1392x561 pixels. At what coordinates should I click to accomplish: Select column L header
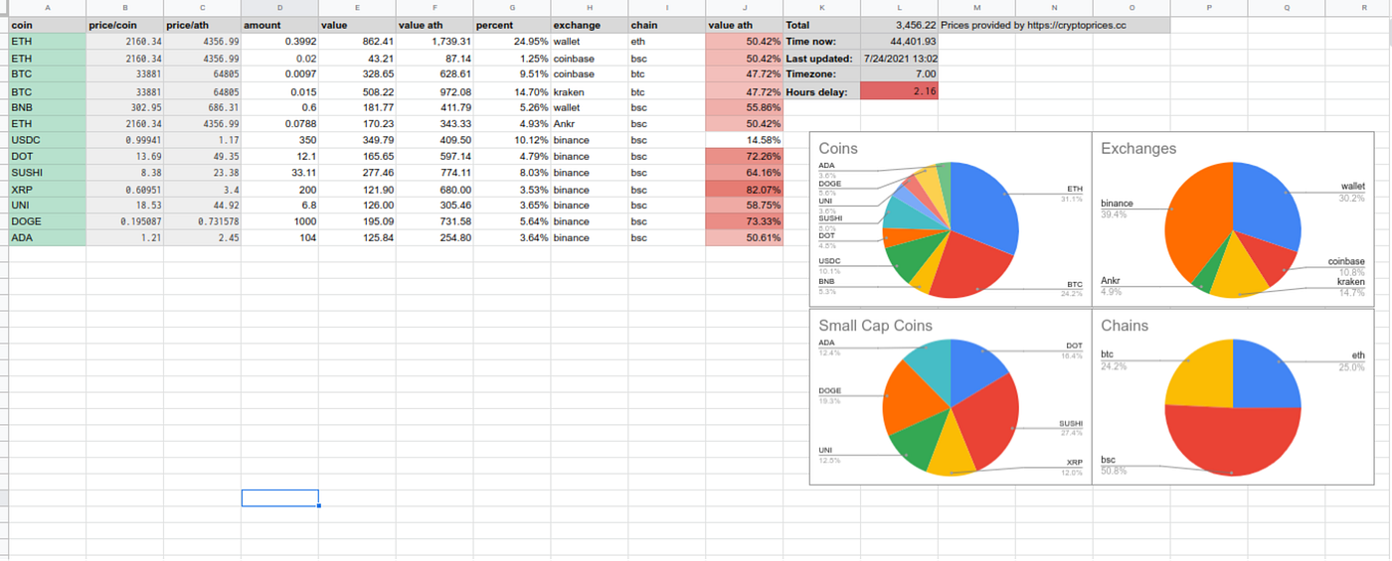[x=899, y=8]
